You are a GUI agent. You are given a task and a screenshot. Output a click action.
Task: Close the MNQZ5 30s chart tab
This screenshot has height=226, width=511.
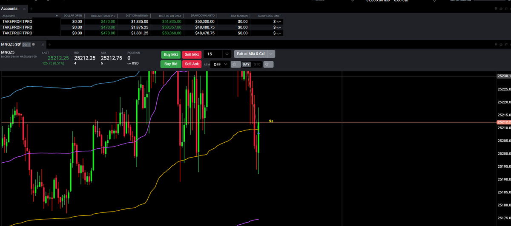[x=43, y=44]
